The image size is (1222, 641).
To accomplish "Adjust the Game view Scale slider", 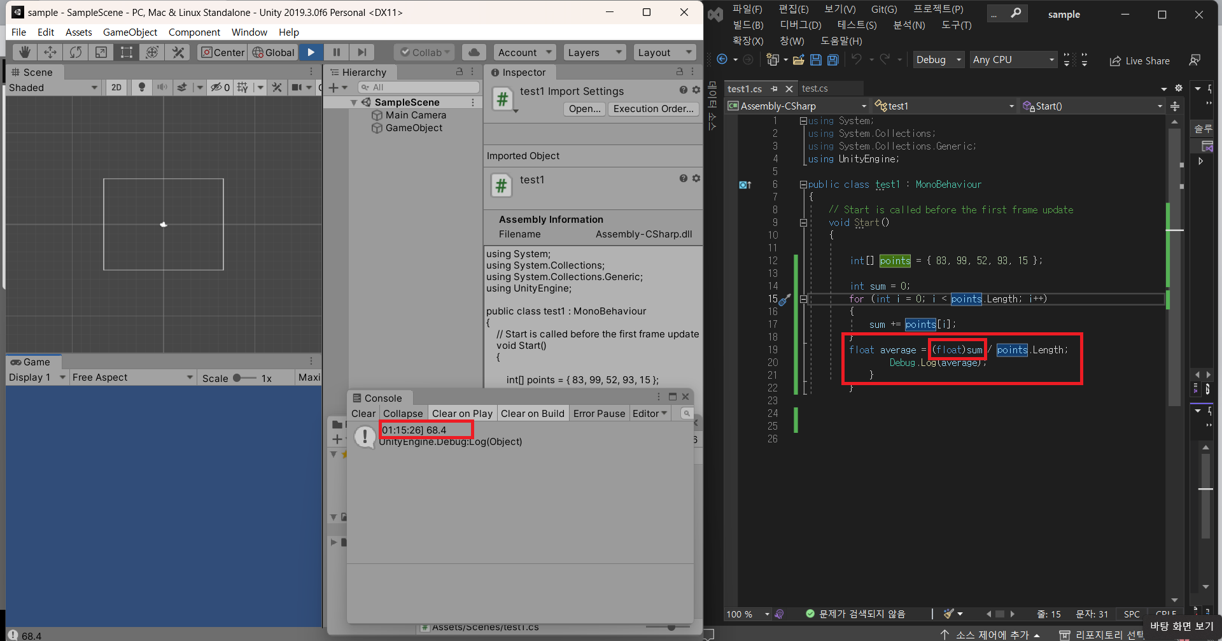I will click(243, 377).
